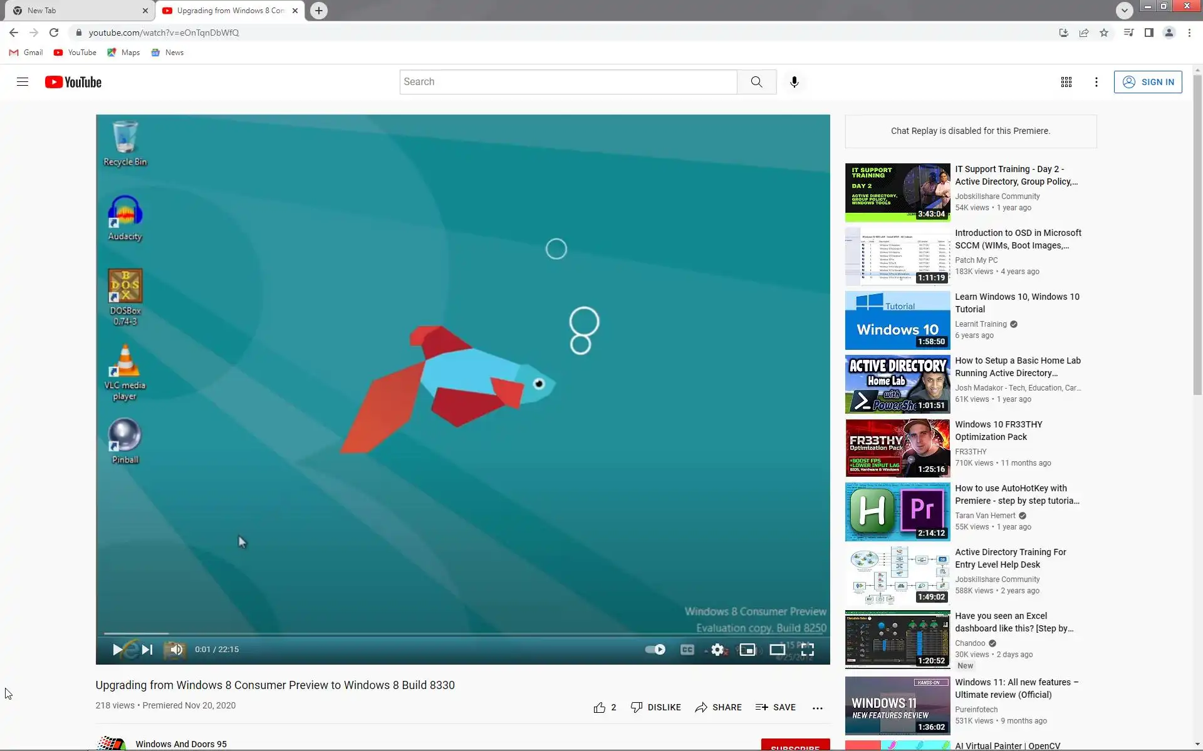Image resolution: width=1203 pixels, height=751 pixels.
Task: Open the YouTube settings three-dot menu
Action: click(1096, 82)
